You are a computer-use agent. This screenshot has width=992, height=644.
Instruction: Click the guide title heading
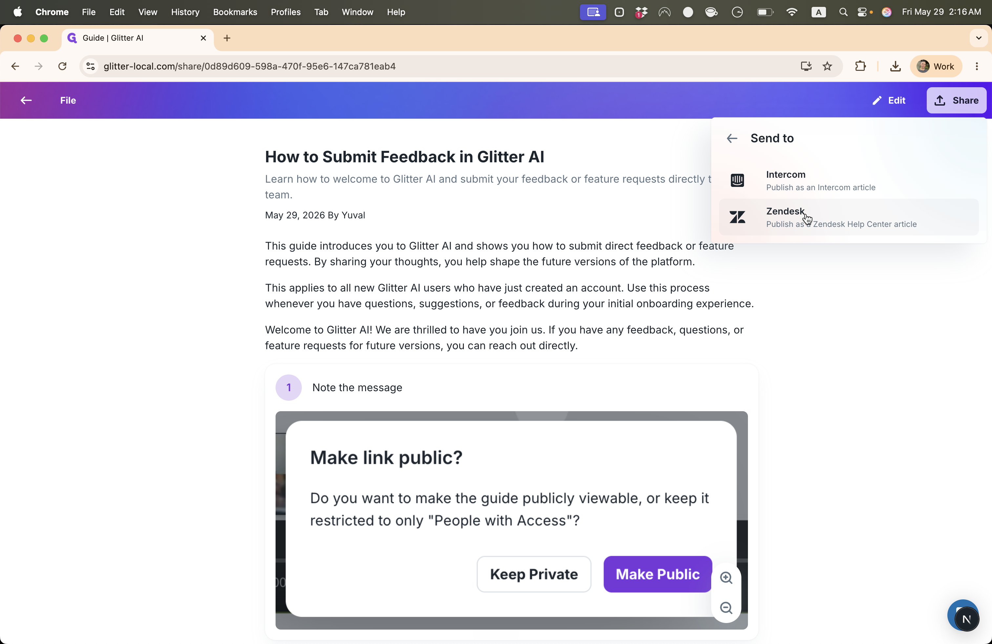pyautogui.click(x=405, y=157)
